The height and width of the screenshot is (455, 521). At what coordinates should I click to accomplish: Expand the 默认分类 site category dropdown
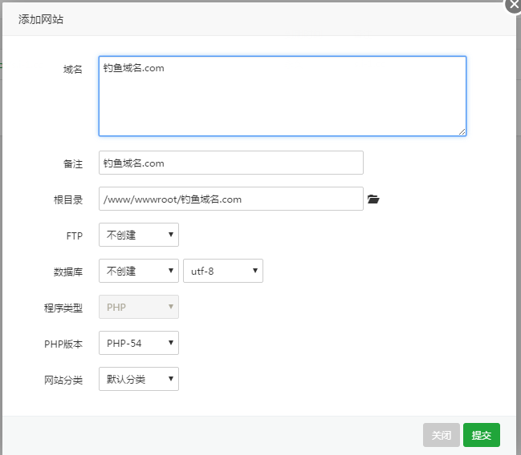tap(138, 379)
